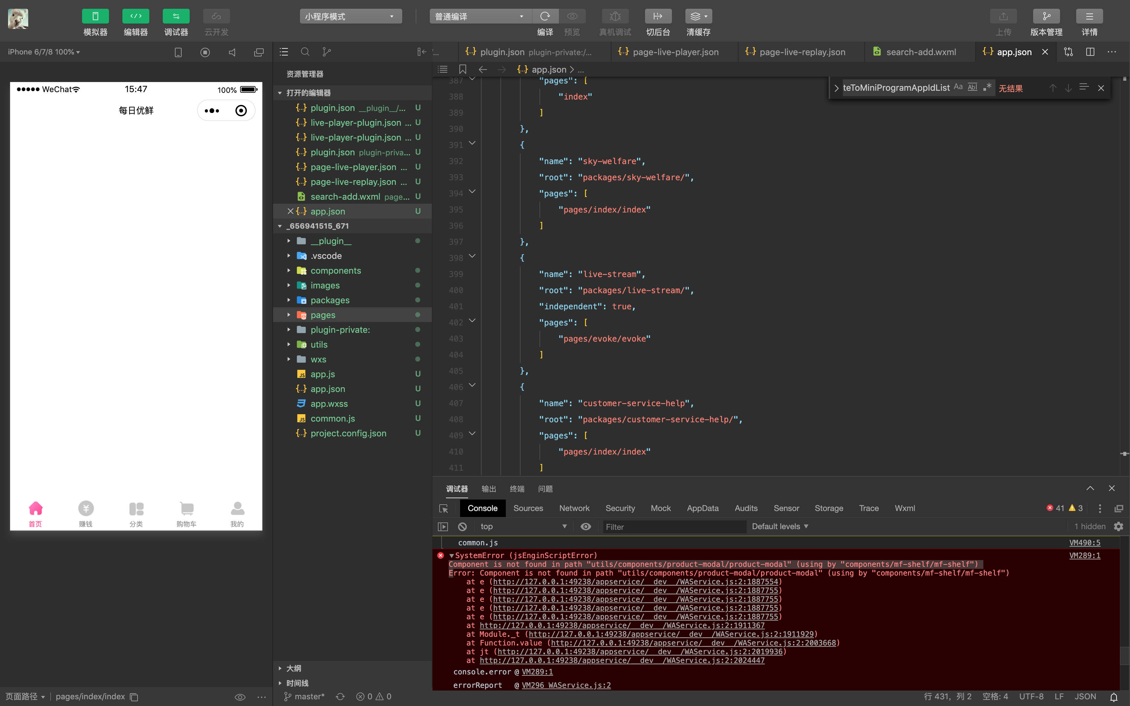
Task: Click the navigate back arrow
Action: [x=483, y=70]
